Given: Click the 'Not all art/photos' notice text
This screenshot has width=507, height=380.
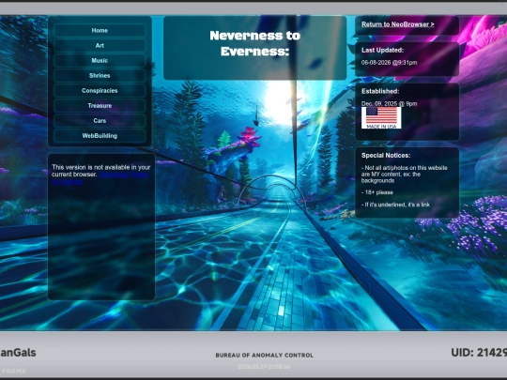Looking at the screenshot, I should pyautogui.click(x=404, y=175).
